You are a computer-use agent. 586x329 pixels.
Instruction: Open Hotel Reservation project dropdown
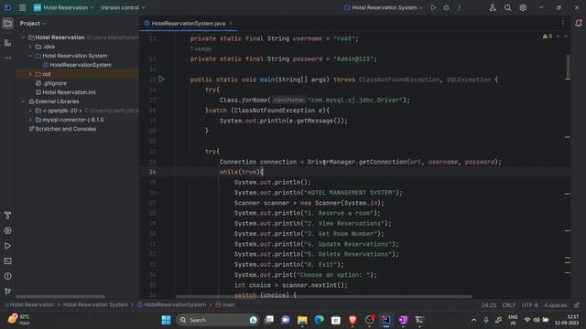[63, 7]
